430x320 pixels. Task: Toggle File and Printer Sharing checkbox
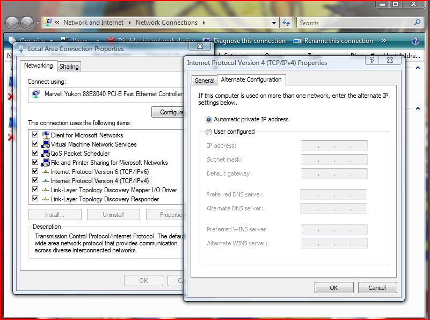click(x=35, y=162)
